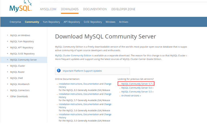
Task: Switch to the Enterprise downloads section
Action: [x=15, y=22]
